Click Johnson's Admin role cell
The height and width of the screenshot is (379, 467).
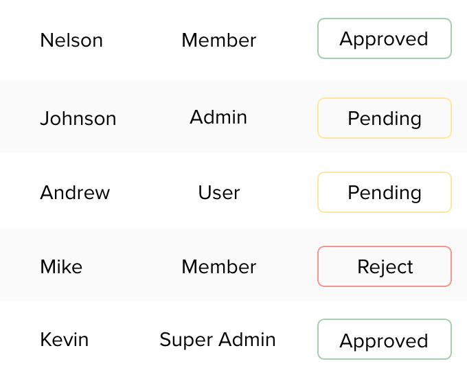218,117
